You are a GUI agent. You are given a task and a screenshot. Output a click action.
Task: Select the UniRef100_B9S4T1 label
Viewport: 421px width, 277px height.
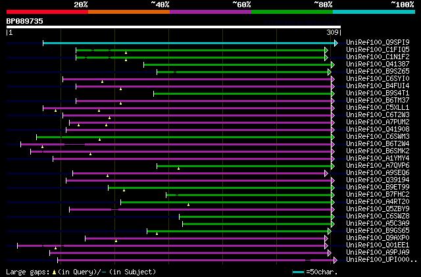[378, 93]
